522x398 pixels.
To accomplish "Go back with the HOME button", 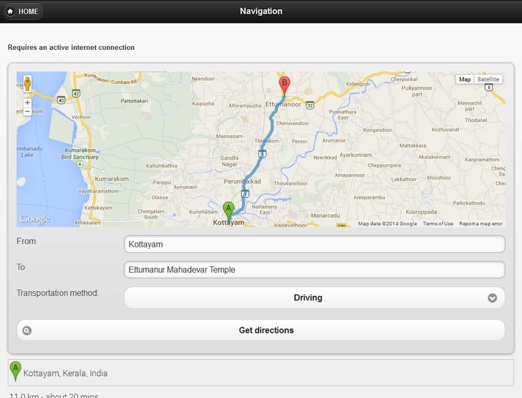I will pyautogui.click(x=23, y=11).
